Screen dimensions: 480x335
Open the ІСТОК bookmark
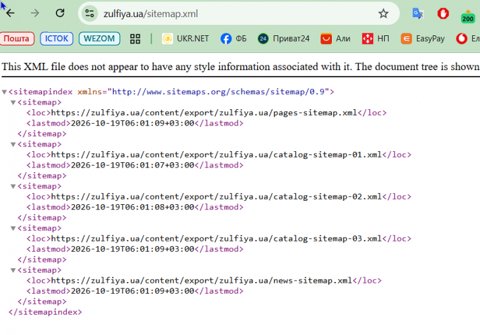pyautogui.click(x=56, y=39)
